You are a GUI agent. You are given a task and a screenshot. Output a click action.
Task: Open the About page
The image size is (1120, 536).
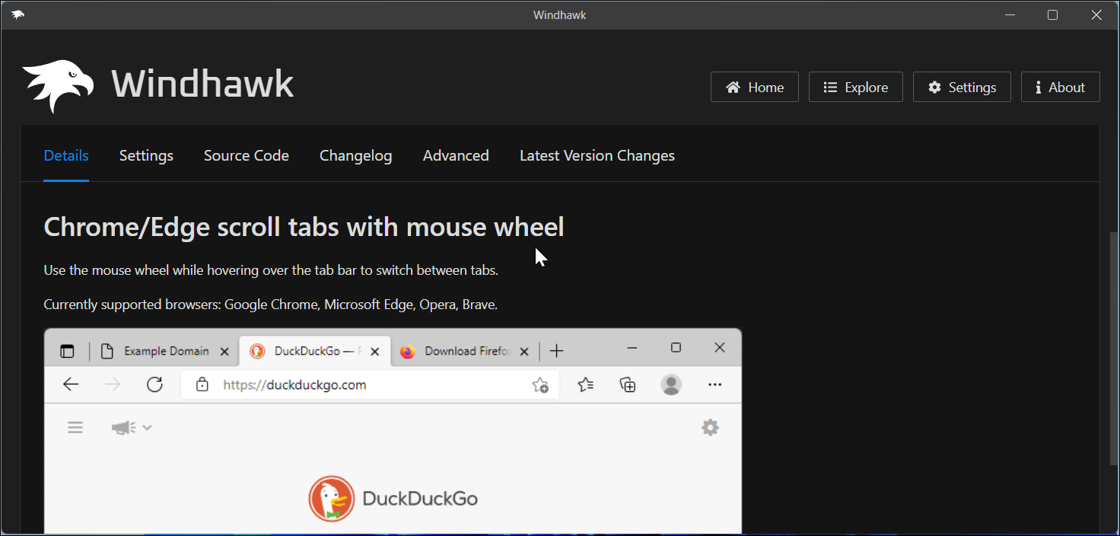[x=1059, y=88]
